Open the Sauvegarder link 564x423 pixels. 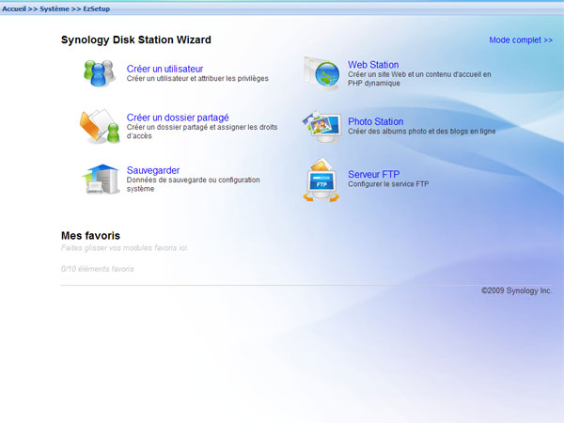(x=153, y=170)
